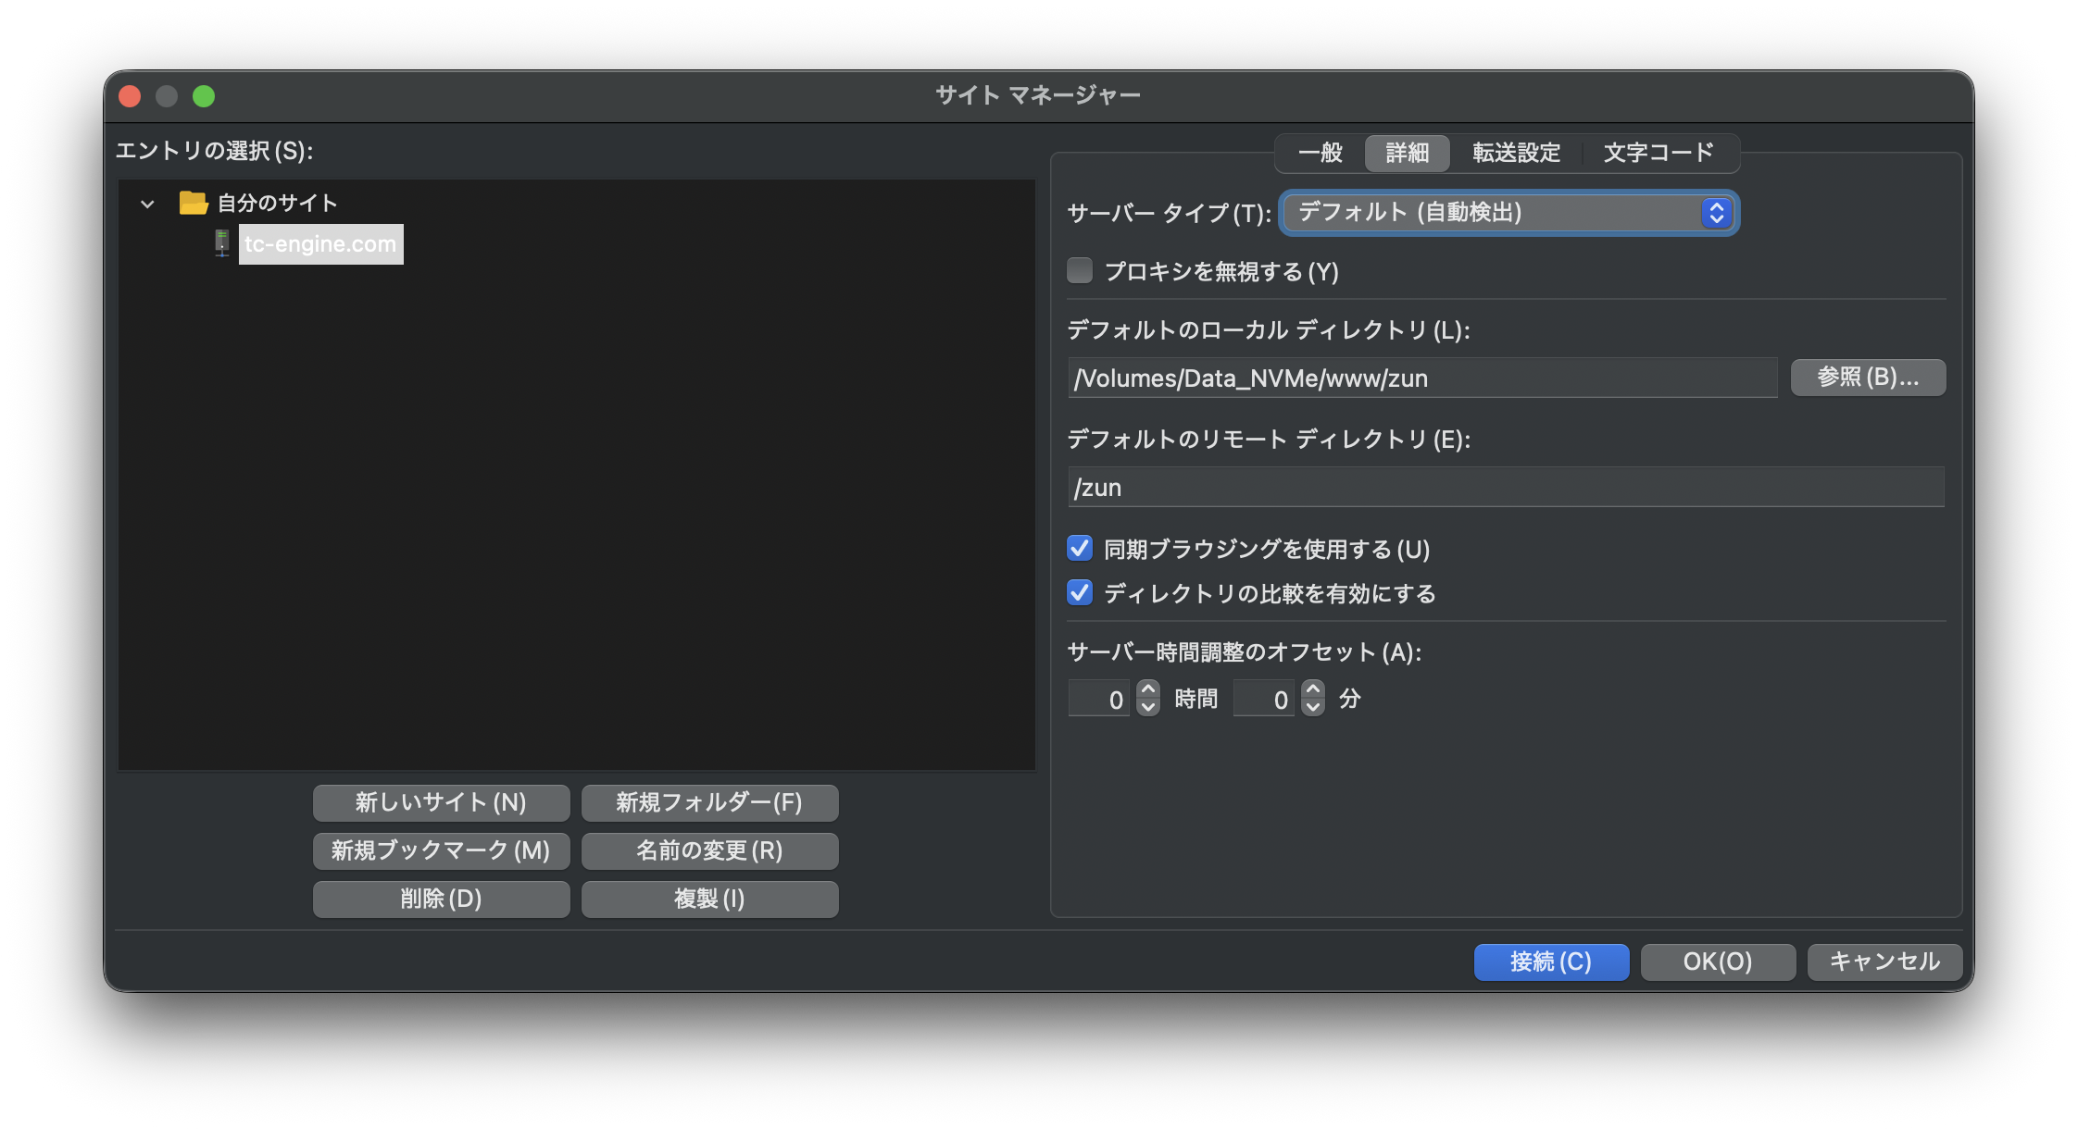Click the 自分のサイト folder icon
Image resolution: width=2078 pixels, height=1129 pixels.
193,203
